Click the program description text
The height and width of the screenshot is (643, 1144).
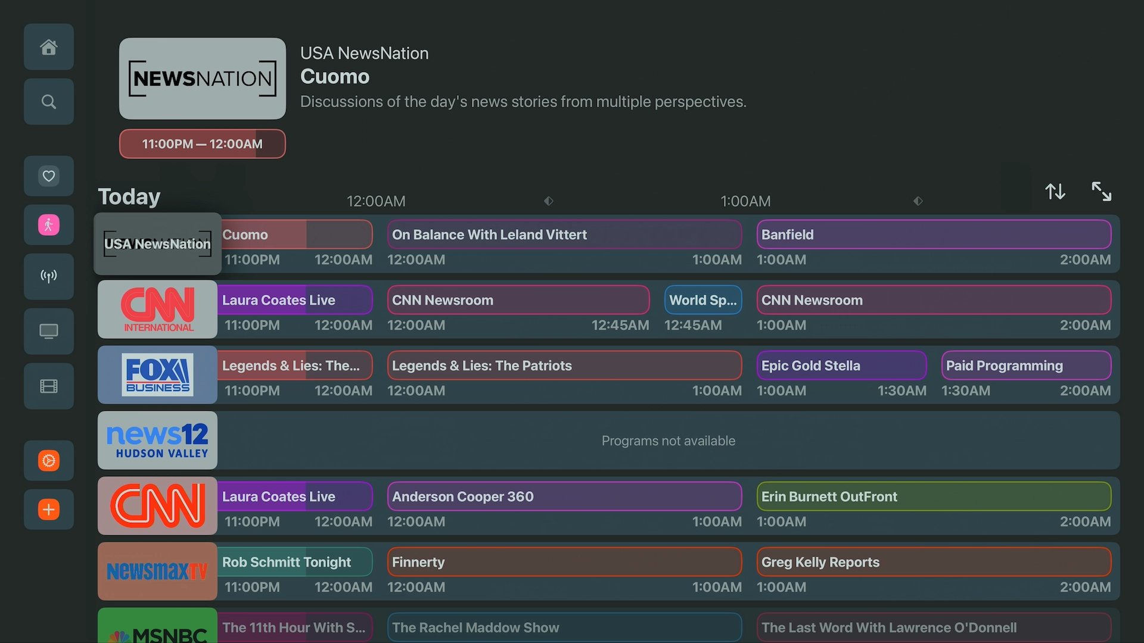523,102
